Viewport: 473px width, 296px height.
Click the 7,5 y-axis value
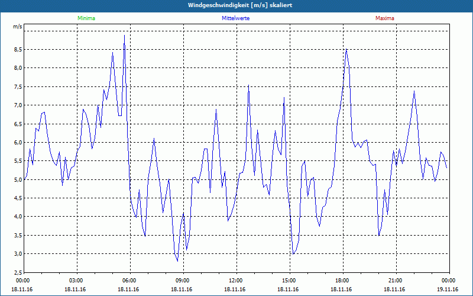pos(18,86)
